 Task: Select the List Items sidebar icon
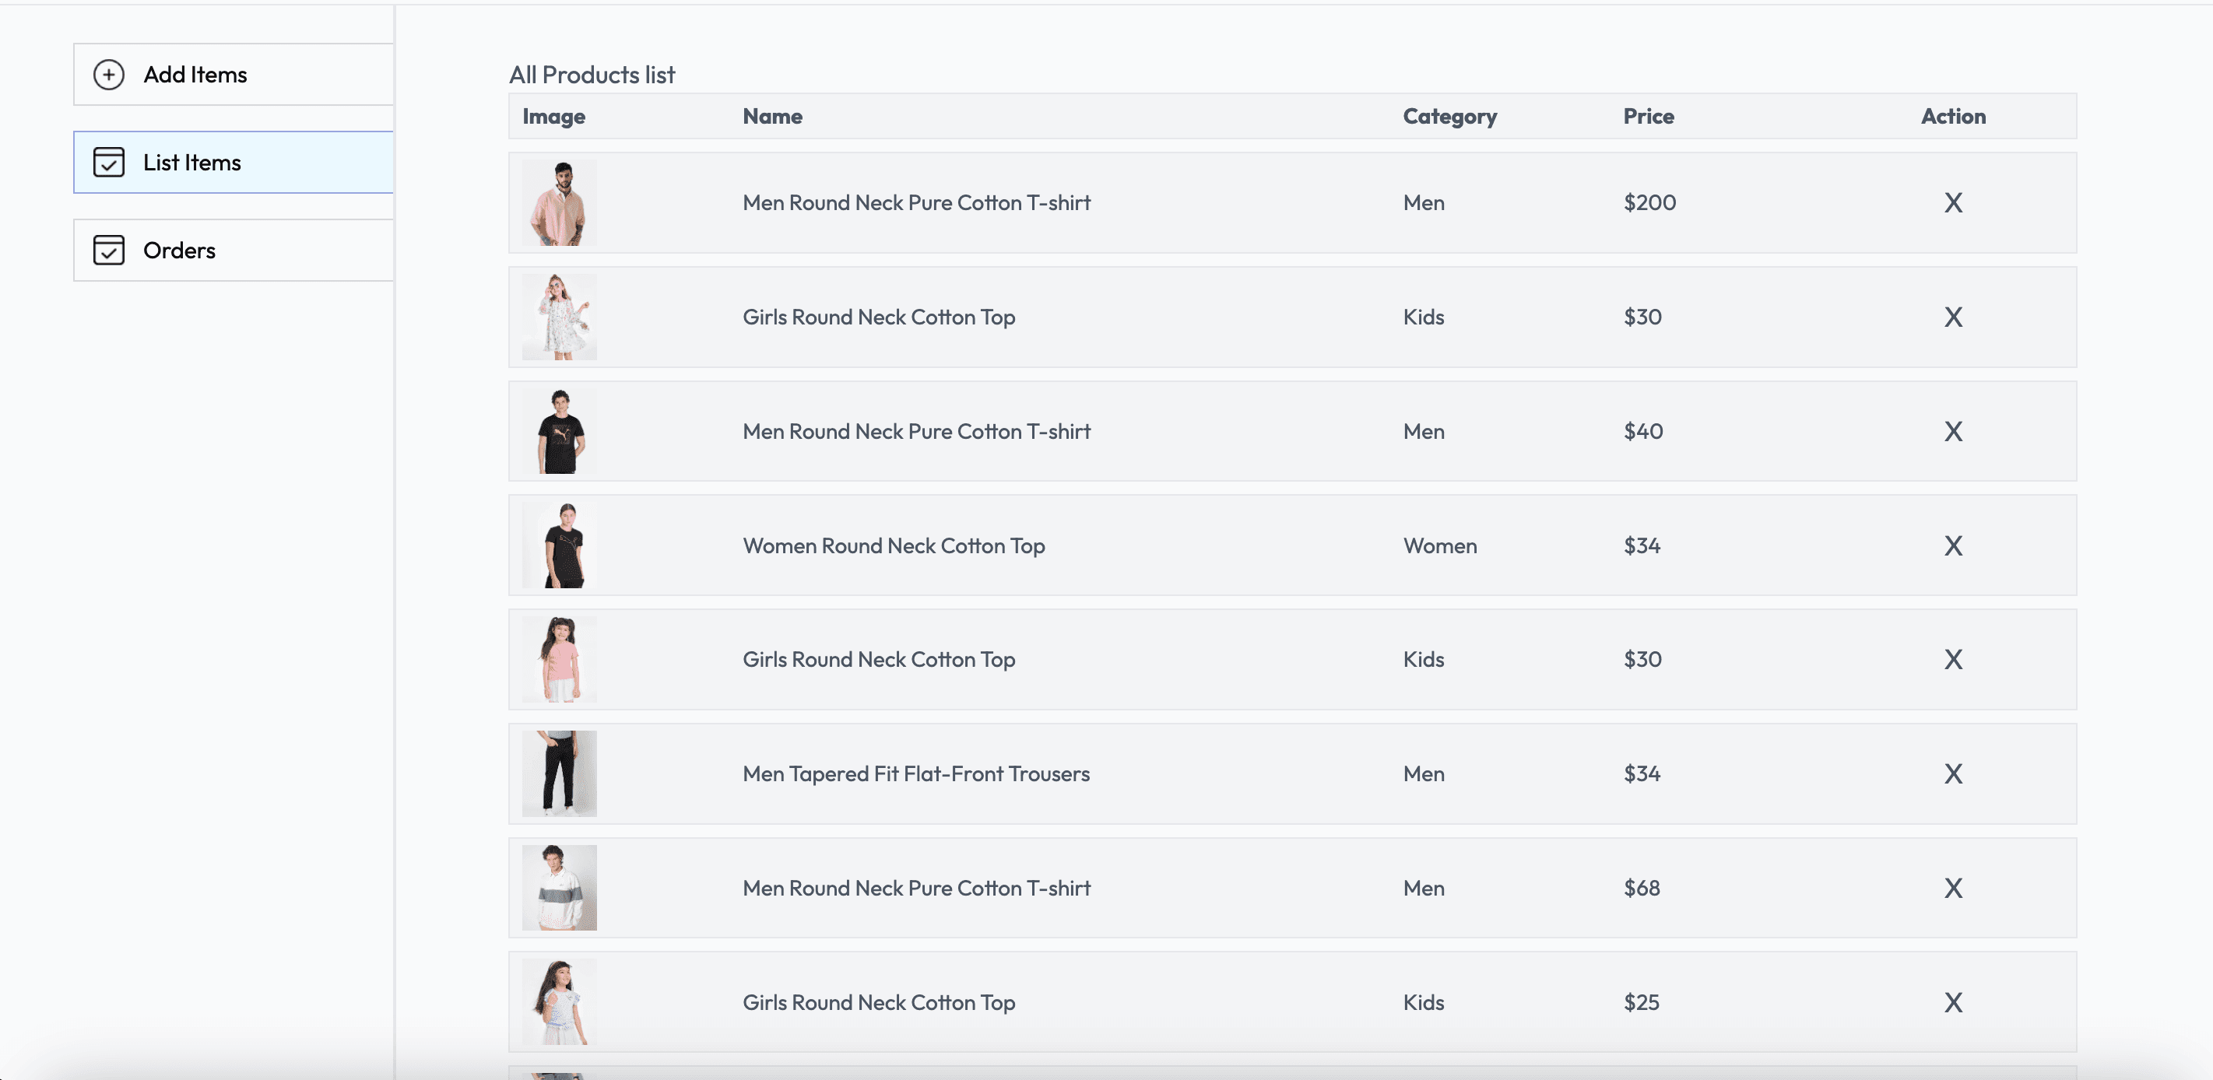tap(108, 163)
